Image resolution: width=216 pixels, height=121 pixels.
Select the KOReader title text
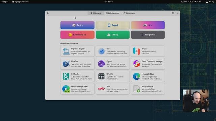(75, 74)
